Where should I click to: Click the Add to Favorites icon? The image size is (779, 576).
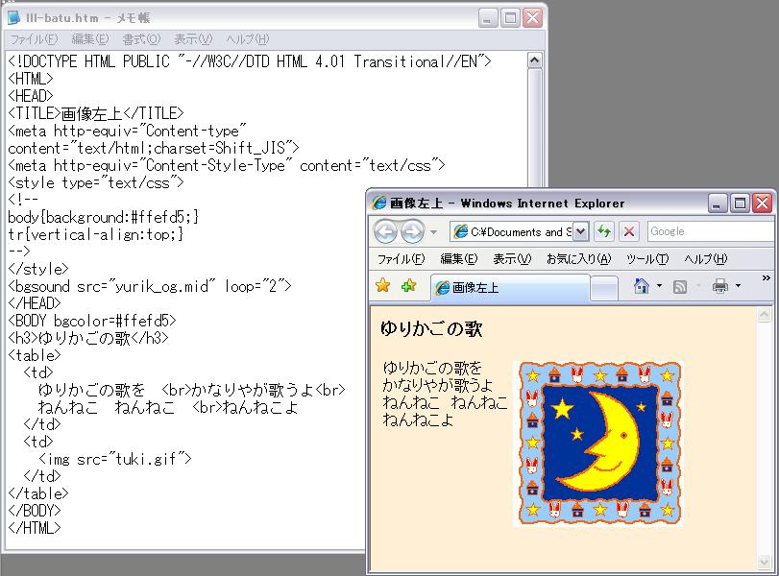click(408, 285)
